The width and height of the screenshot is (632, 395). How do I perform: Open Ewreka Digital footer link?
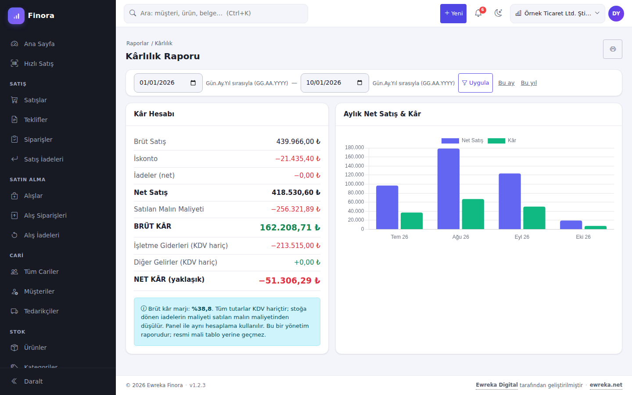(497, 385)
